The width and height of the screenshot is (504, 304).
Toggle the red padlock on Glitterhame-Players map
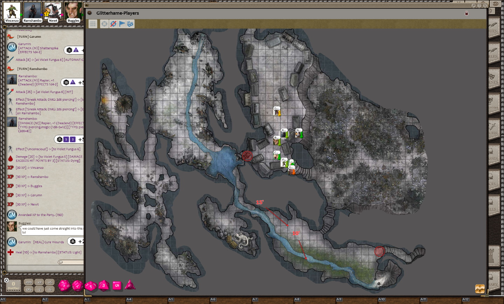[467, 13]
